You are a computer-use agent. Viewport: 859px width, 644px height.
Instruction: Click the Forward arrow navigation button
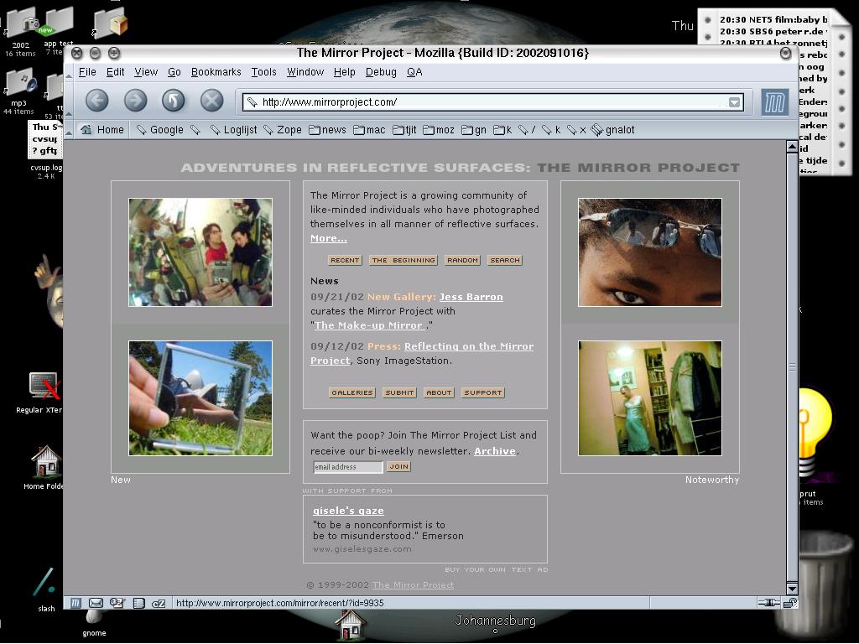[x=135, y=101]
